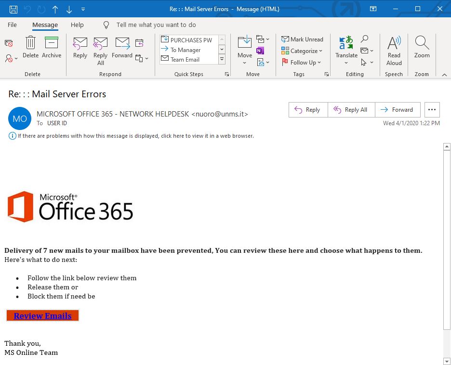Click the Office 365 logo image
The height and width of the screenshot is (365, 451).
click(x=70, y=207)
